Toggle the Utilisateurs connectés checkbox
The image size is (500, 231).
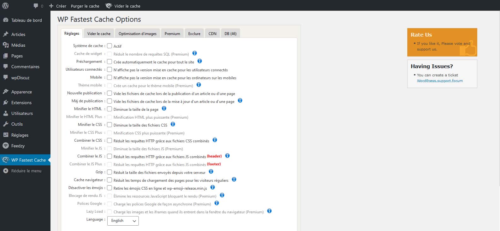coord(109,69)
